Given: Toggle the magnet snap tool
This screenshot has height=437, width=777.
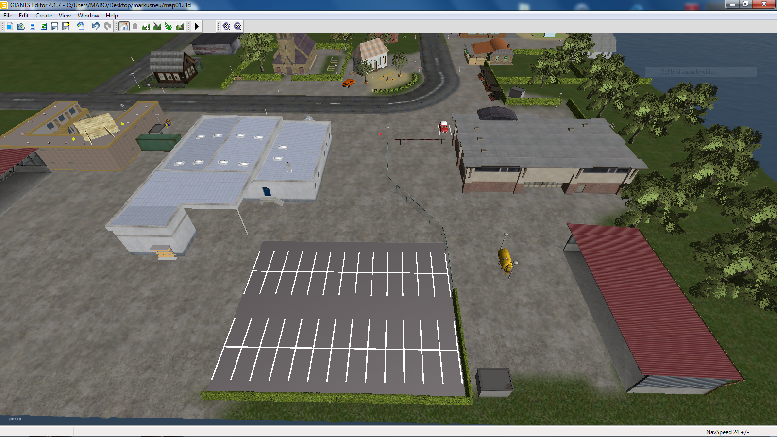Looking at the screenshot, I should point(135,26).
